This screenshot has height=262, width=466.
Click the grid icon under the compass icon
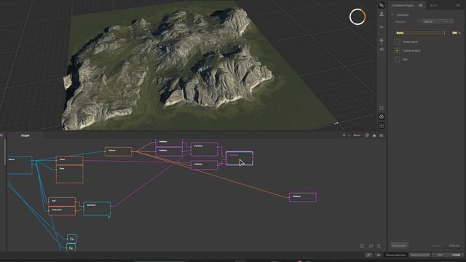click(382, 126)
